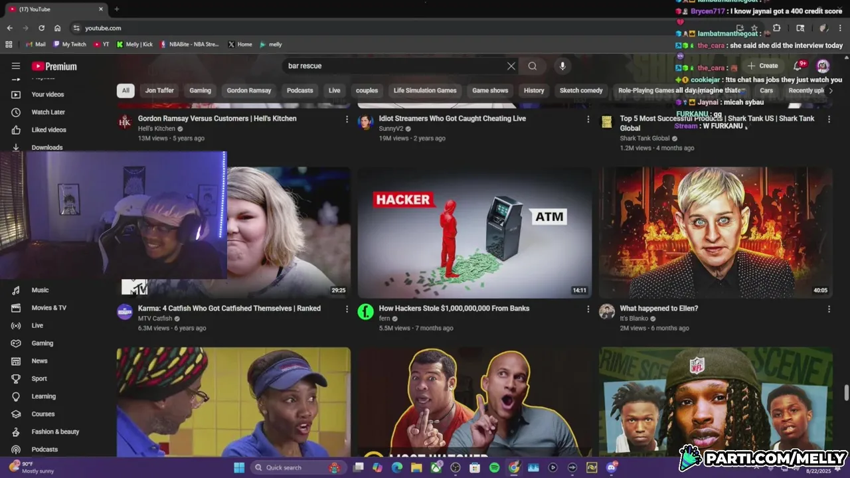Open the Hacker ATM video thumbnail
The image size is (850, 478).
[475, 232]
